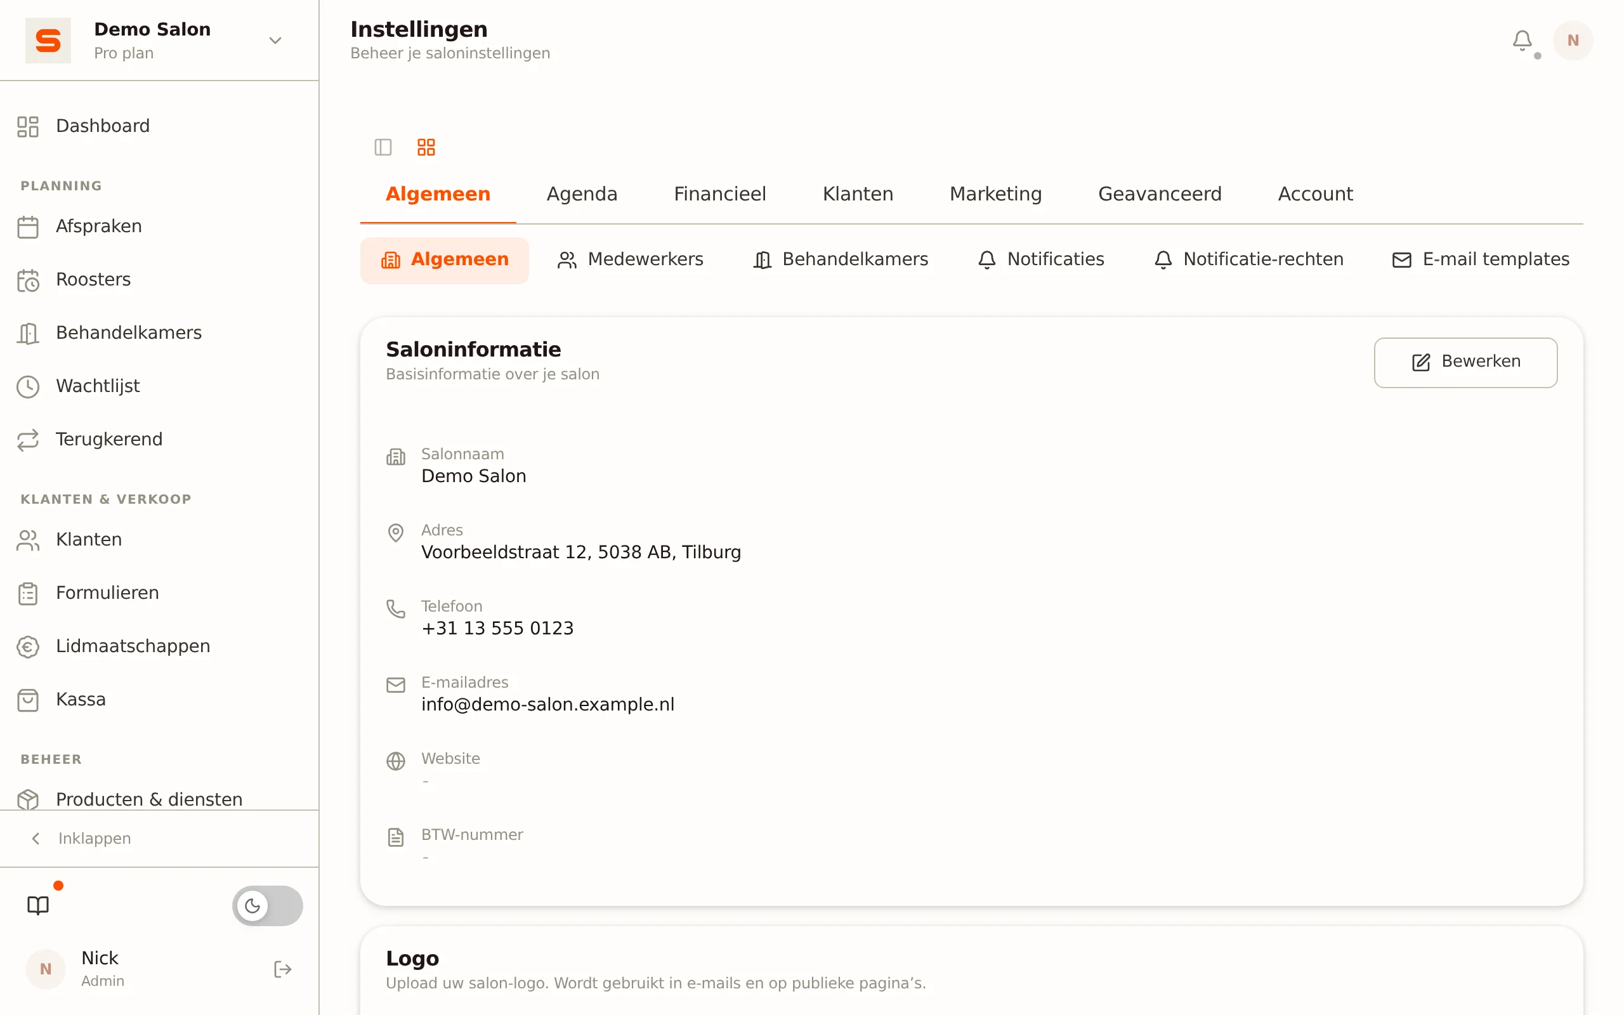Click the Bewerken button
Image resolution: width=1624 pixels, height=1015 pixels.
[x=1465, y=362]
